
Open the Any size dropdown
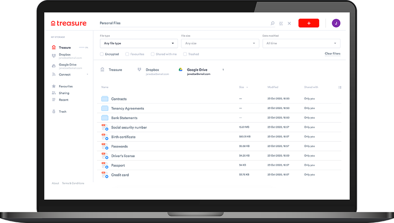pos(220,43)
